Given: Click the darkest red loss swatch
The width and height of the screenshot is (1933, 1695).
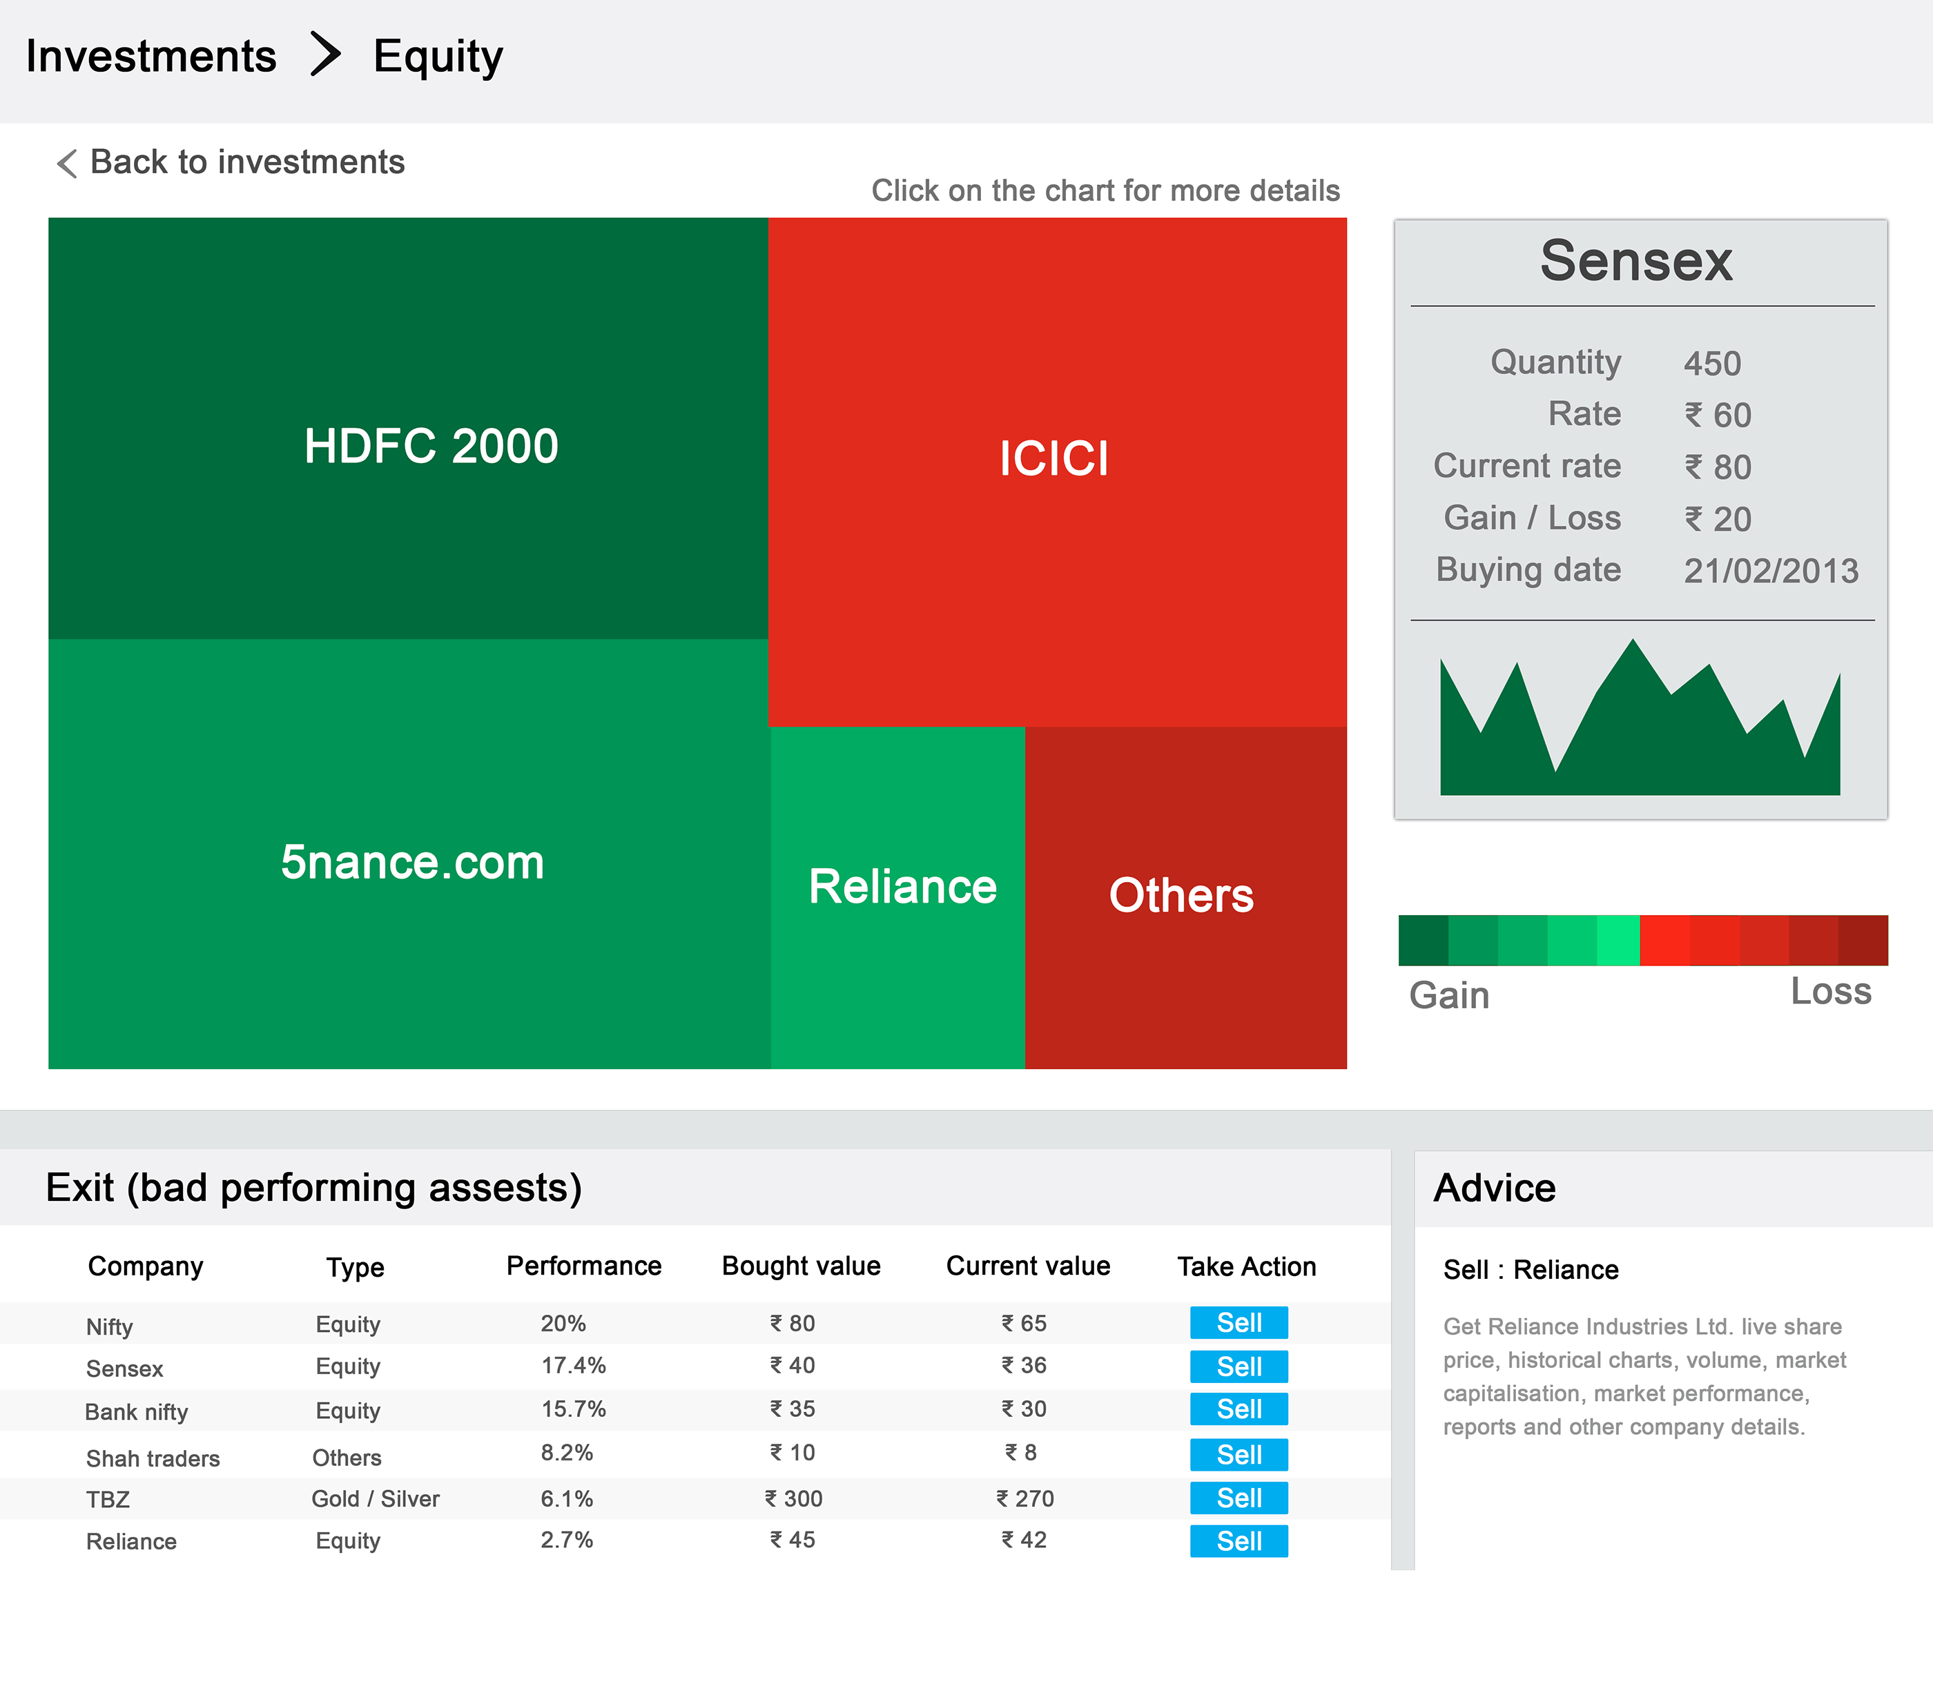Looking at the screenshot, I should pyautogui.click(x=1863, y=940).
